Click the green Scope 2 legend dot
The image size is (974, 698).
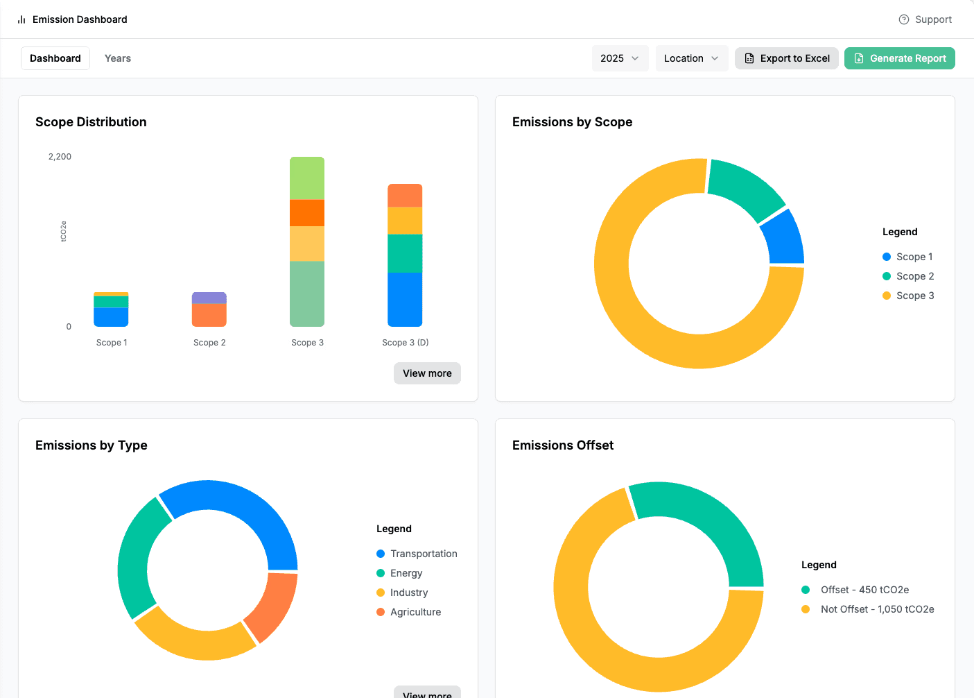coord(887,276)
